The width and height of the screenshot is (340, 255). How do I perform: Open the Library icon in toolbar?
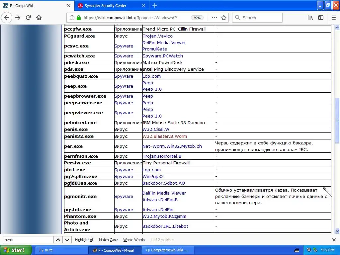(310, 18)
